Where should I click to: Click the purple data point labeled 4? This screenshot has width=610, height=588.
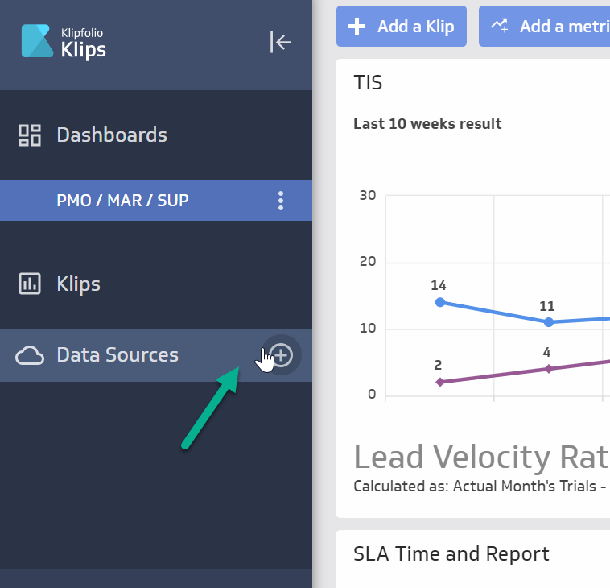pyautogui.click(x=549, y=369)
